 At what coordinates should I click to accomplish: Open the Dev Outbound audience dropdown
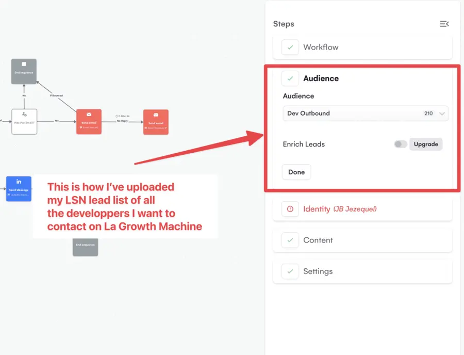(x=366, y=114)
